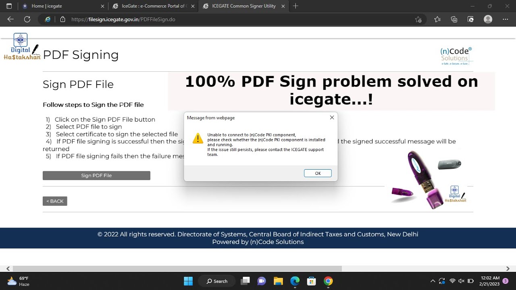Open the Collections panel
516x290 pixels.
454,19
